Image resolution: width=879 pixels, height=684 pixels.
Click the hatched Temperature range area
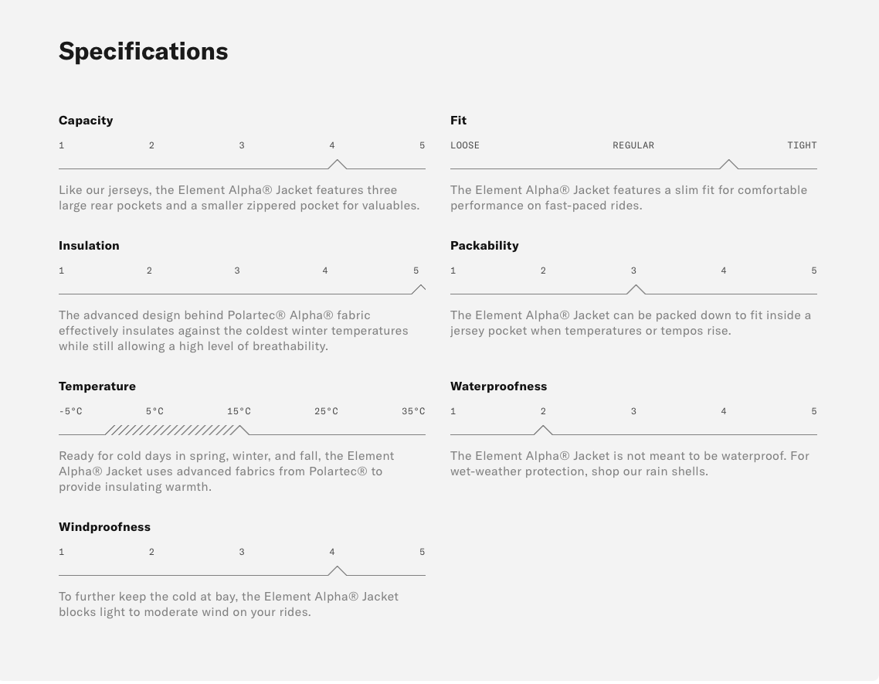click(x=171, y=430)
